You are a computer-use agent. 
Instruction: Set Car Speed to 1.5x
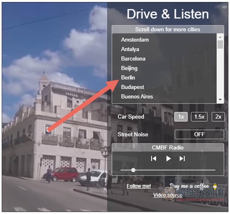199,117
